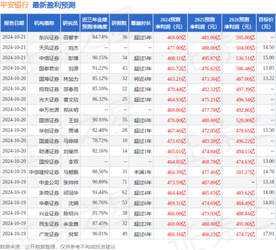Click researcher name 董文欣
Viewport: 276px width, 250px height.
[71, 100]
